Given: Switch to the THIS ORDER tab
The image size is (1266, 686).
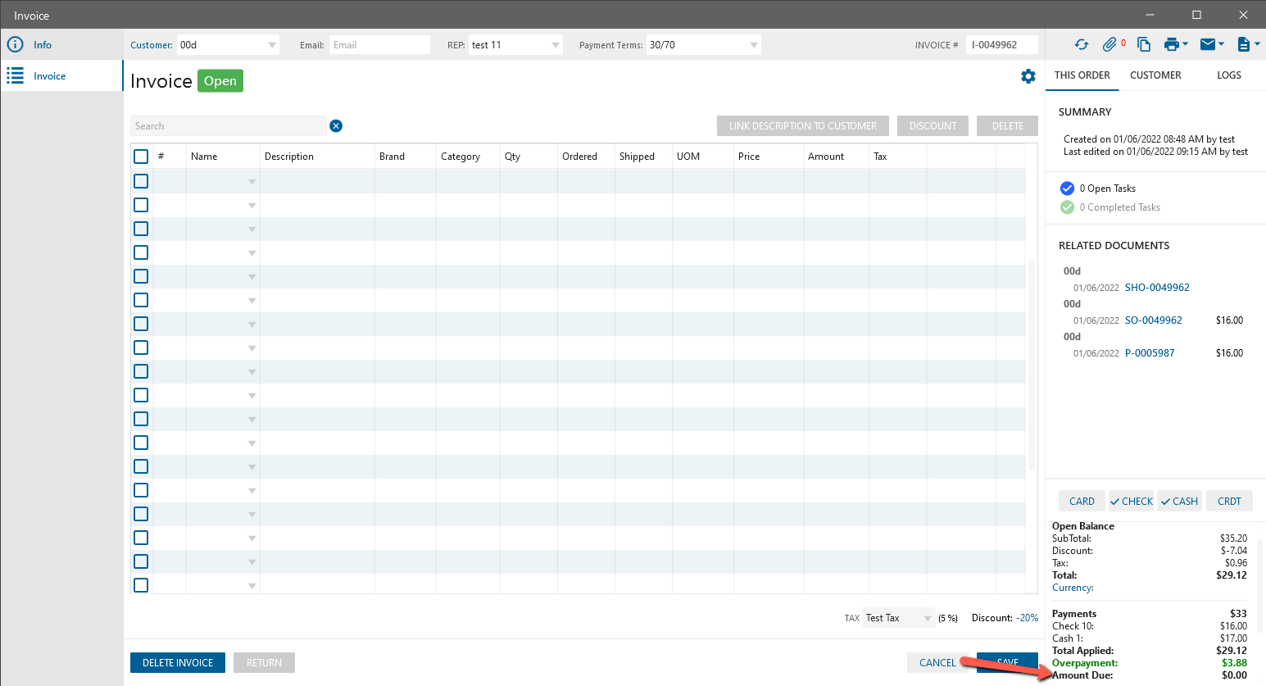Looking at the screenshot, I should tap(1082, 75).
